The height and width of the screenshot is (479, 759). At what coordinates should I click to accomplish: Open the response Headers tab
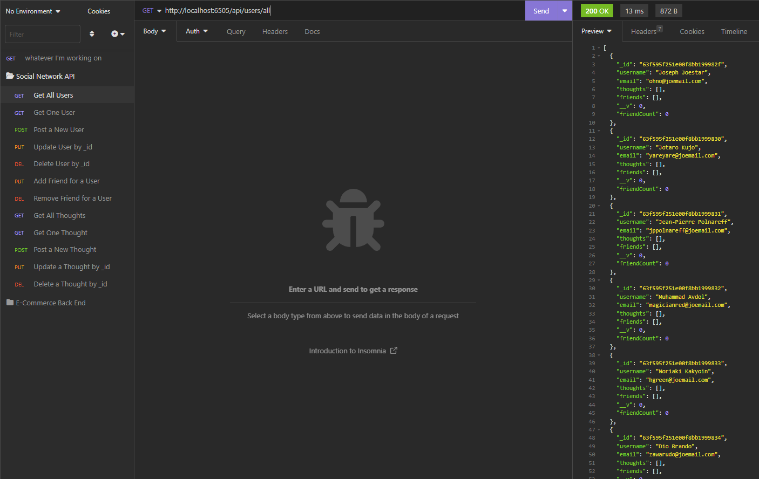646,31
